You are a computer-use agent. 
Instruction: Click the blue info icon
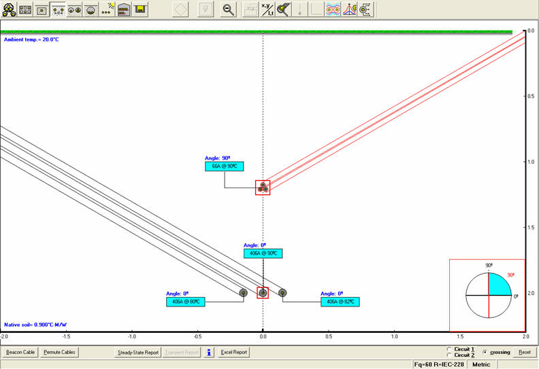click(210, 353)
